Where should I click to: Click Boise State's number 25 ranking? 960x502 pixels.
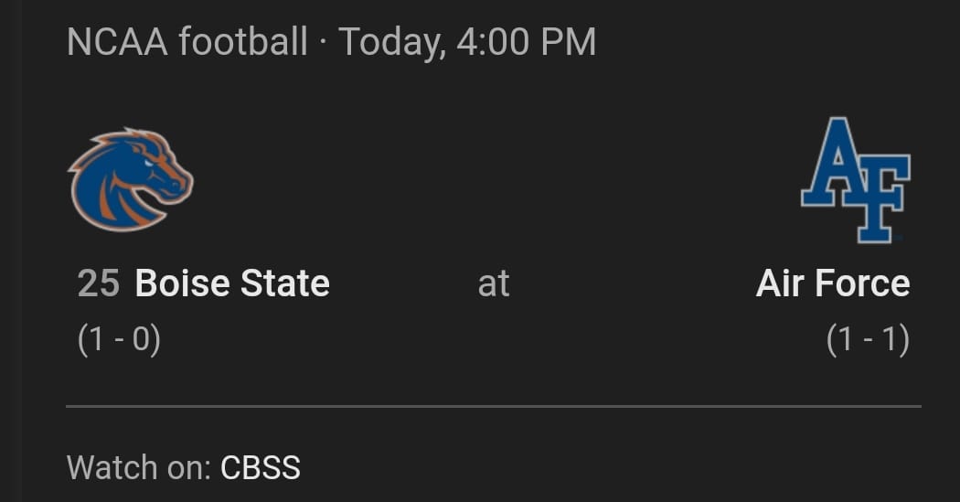pos(99,283)
